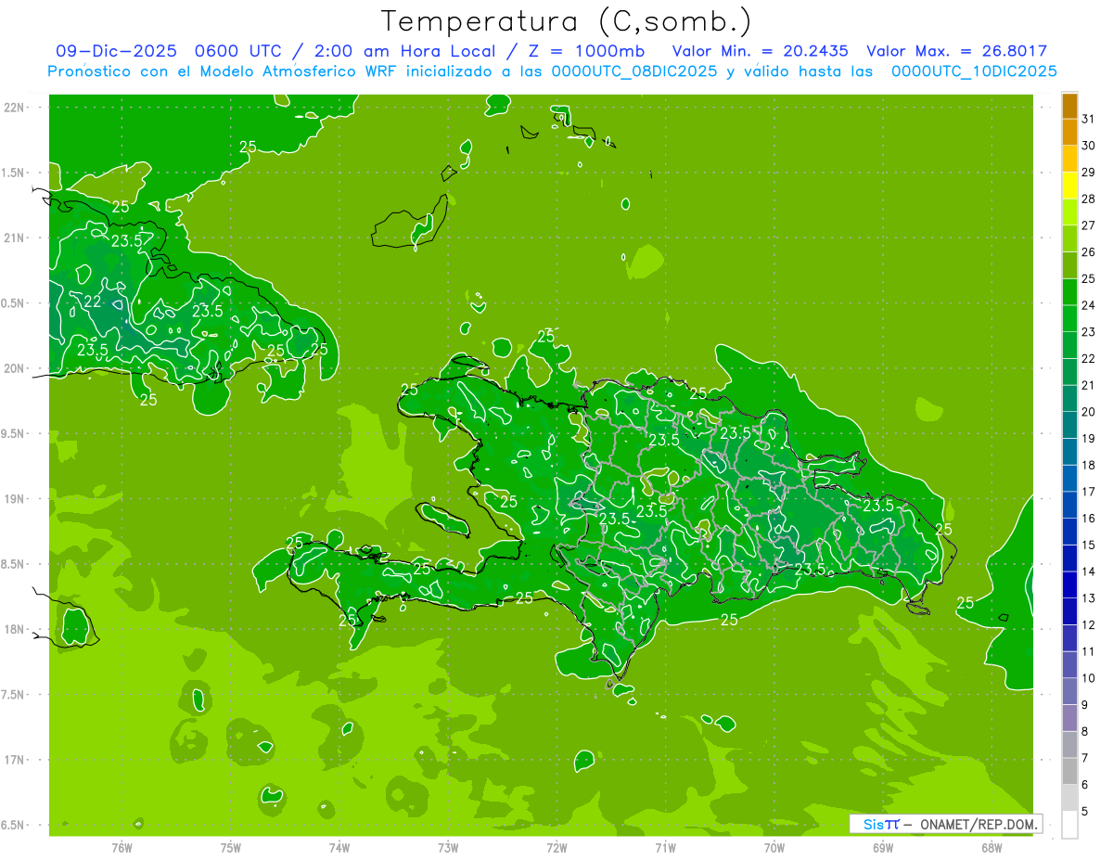Click the '70W' longitude axis label

774,847
